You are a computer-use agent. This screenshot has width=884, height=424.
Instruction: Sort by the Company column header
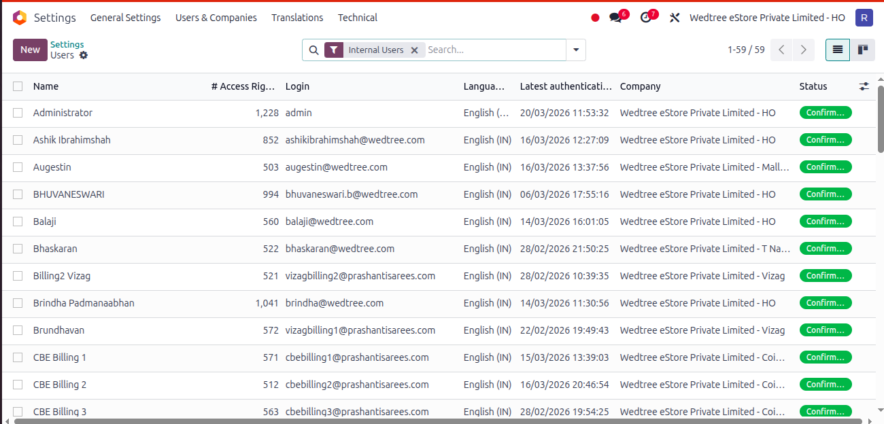[640, 86]
